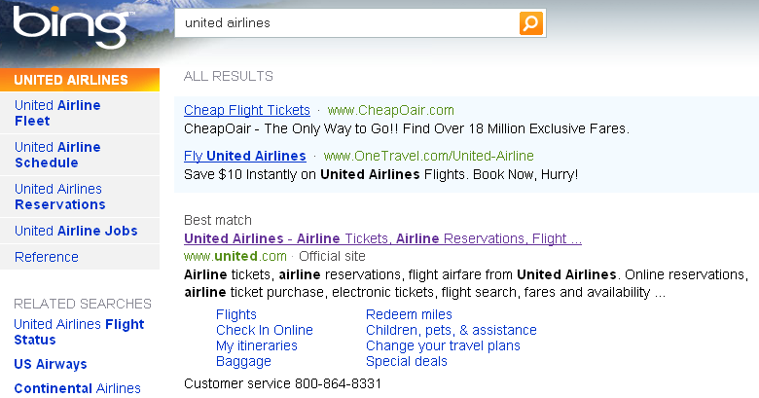Screen dimensions: 759x398
Task: Open the United Airlines best match result title
Action: (382, 238)
